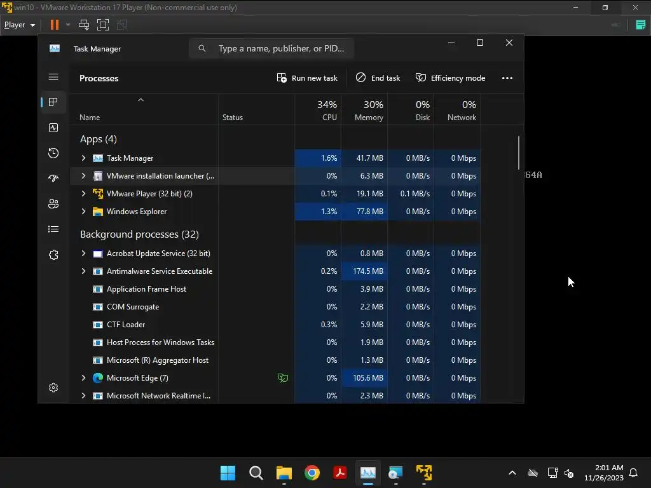651x488 pixels.
Task: Open the notifications bell
Action: (x=633, y=473)
